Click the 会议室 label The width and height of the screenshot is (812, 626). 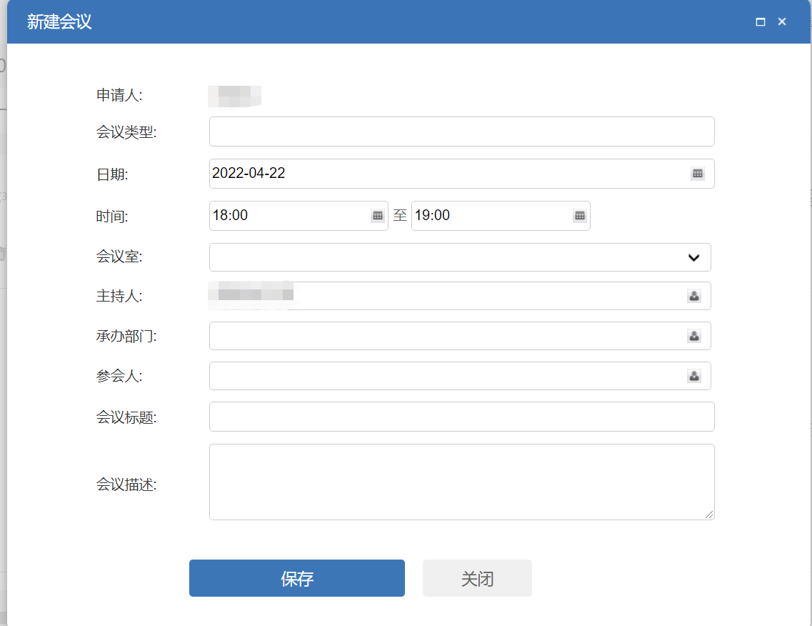point(119,257)
